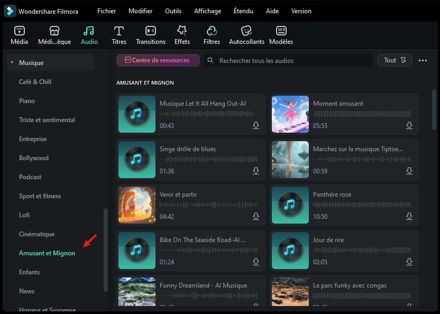Image resolution: width=440 pixels, height=314 pixels.
Task: Open the Médiathèque stock media icon
Action: coord(54,31)
